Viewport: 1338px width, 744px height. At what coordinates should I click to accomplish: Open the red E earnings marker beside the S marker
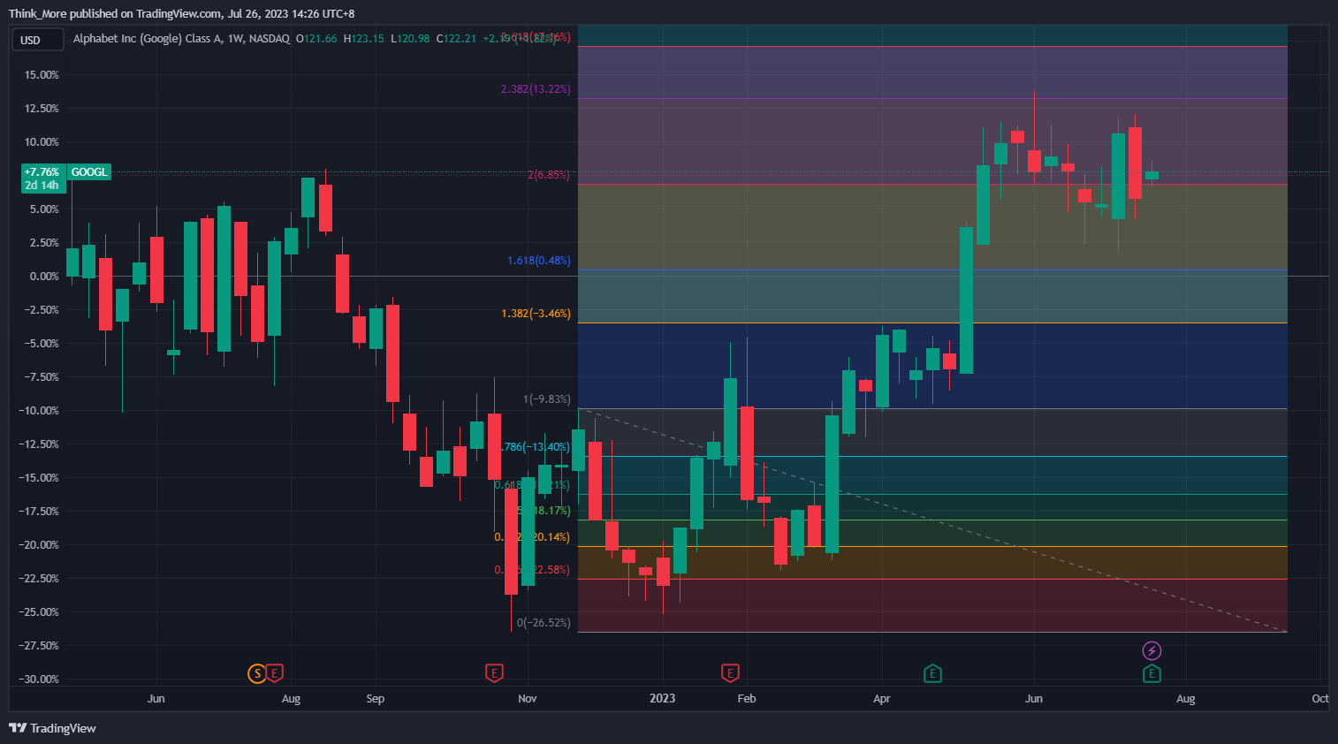[275, 674]
